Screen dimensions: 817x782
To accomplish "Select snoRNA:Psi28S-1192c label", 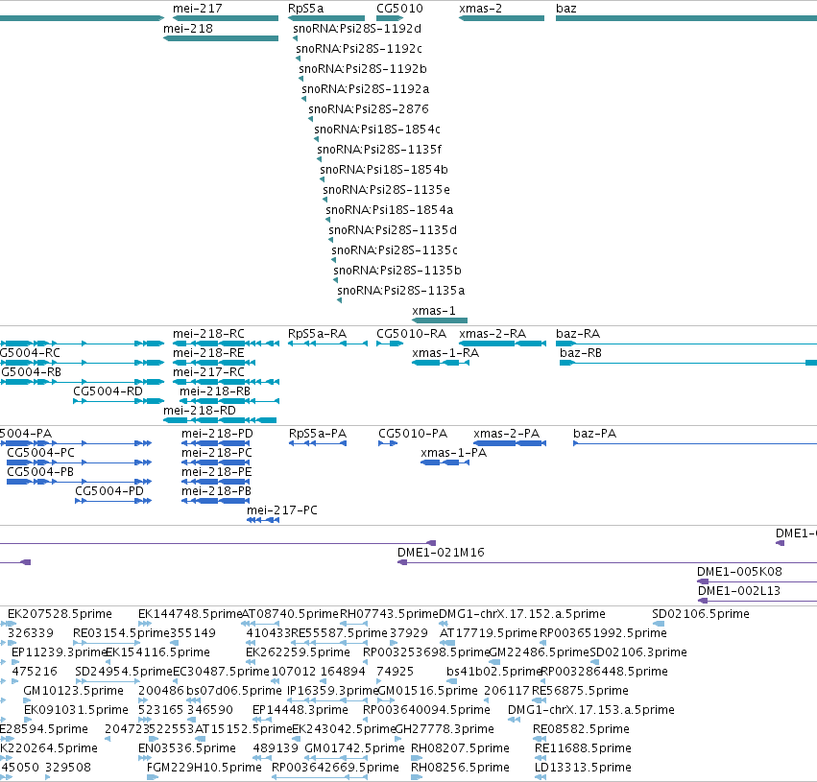I will click(x=359, y=49).
